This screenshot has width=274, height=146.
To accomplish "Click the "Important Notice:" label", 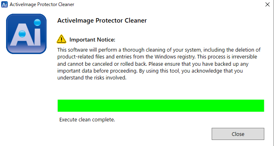I will point(92,40).
